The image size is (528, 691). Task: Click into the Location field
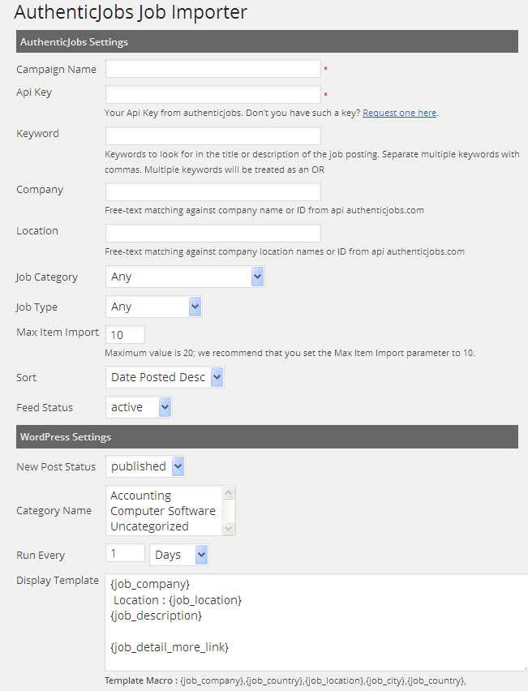[x=212, y=234]
